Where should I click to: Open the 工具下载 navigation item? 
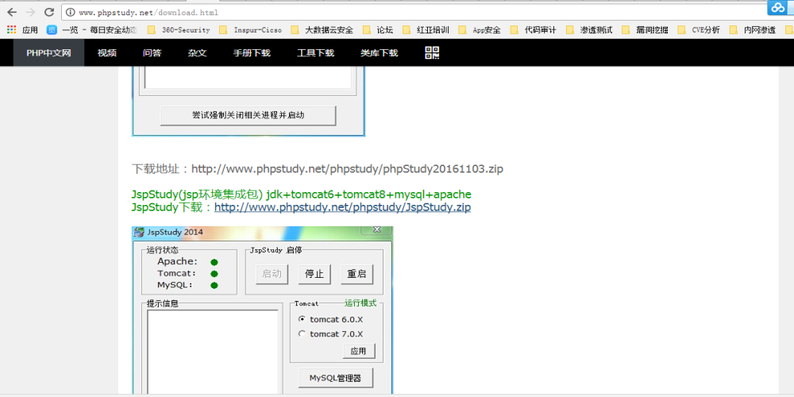point(315,52)
